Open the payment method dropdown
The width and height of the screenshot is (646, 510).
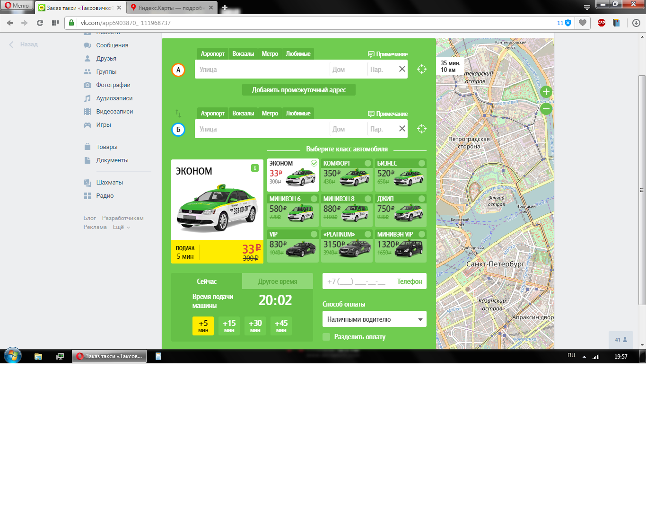[375, 319]
